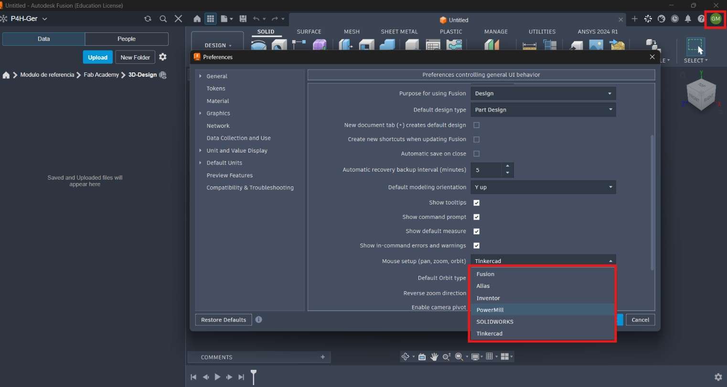Toggle the data panel grid icon
Screen dimensions: 727x387
[x=210, y=19]
